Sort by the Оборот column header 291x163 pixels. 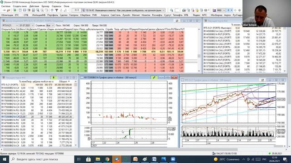point(64,81)
